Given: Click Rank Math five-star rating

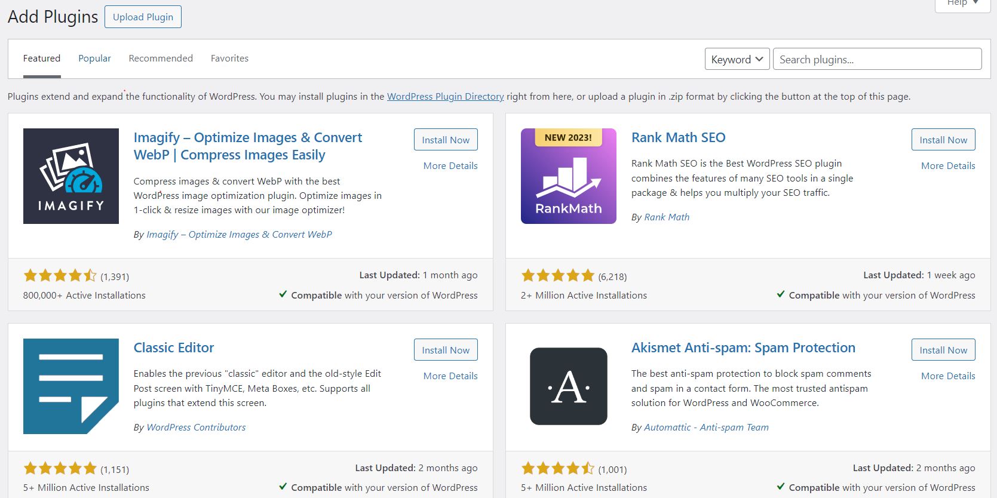Looking at the screenshot, I should coord(558,276).
